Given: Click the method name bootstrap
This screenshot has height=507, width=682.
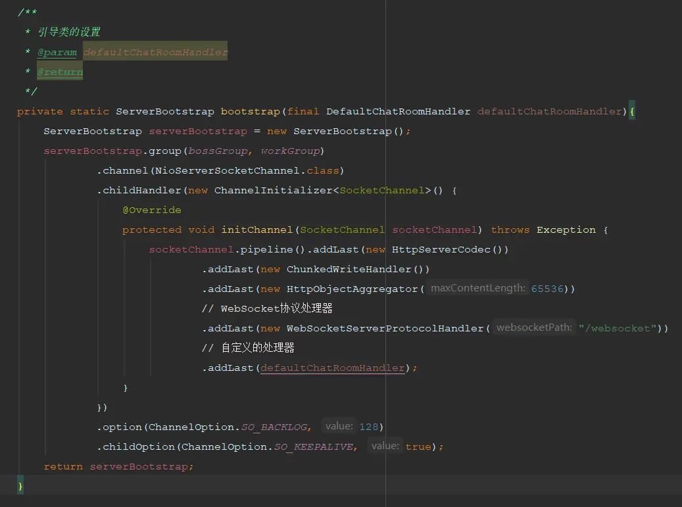Looking at the screenshot, I should click(250, 111).
